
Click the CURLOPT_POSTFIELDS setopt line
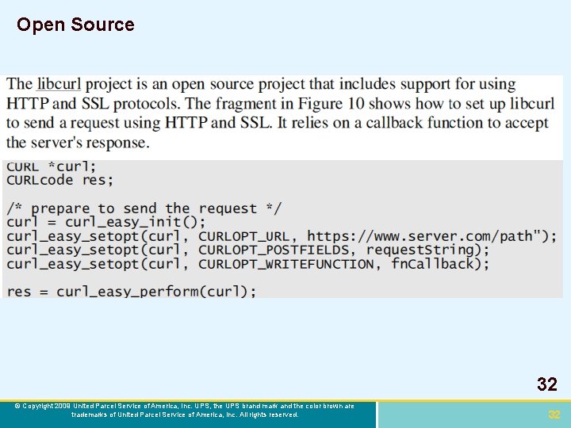click(248, 250)
